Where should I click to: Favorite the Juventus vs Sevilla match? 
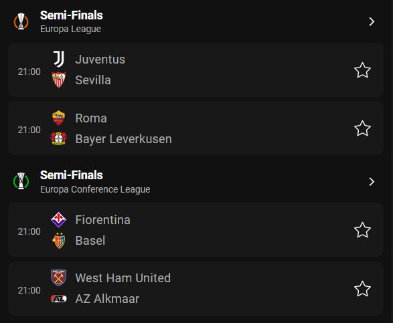click(362, 70)
